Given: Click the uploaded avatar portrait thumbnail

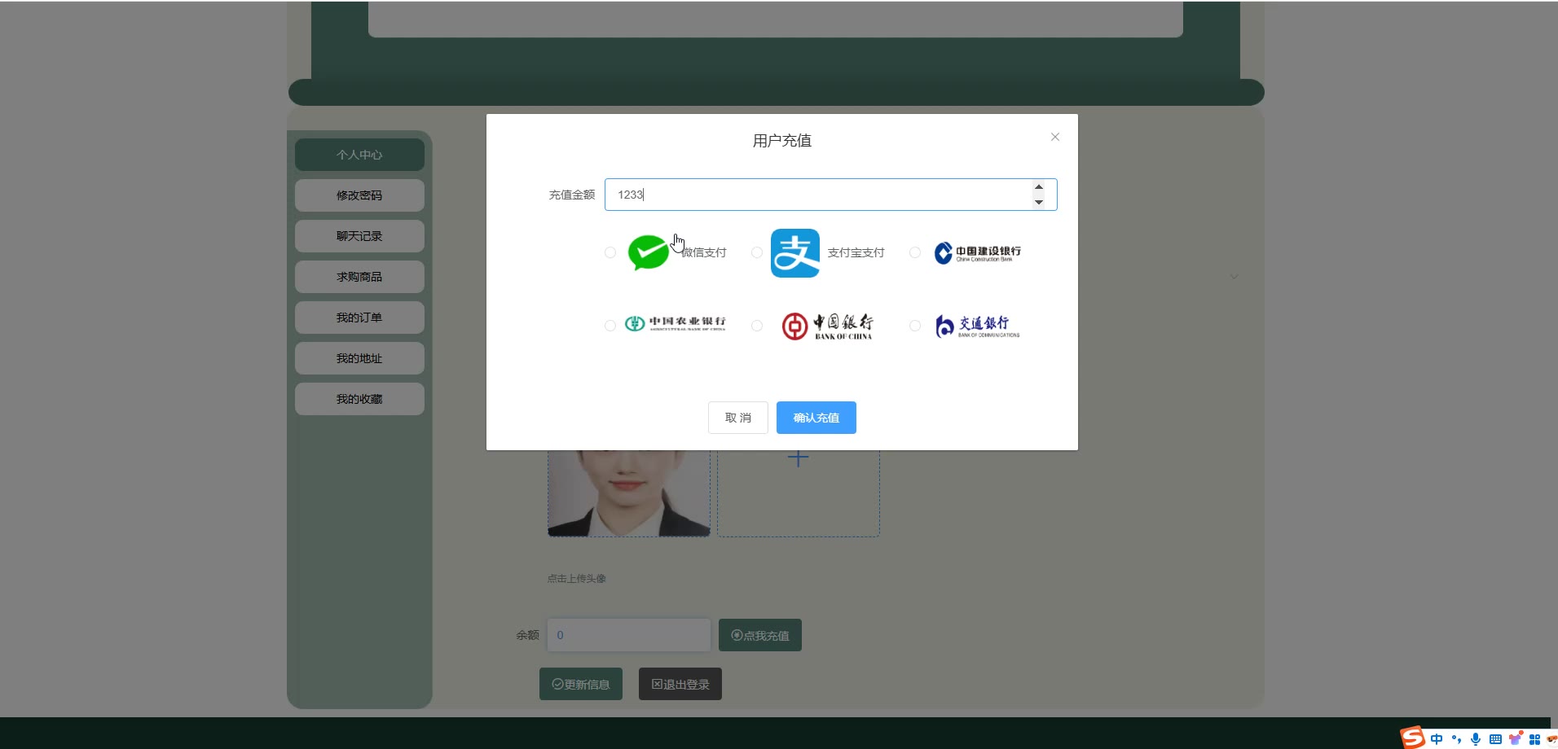Looking at the screenshot, I should [x=629, y=493].
